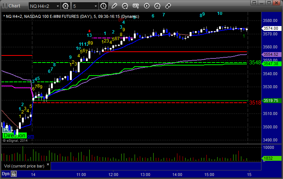
Task: Click the green 3548 level label
Action: tap(255, 63)
